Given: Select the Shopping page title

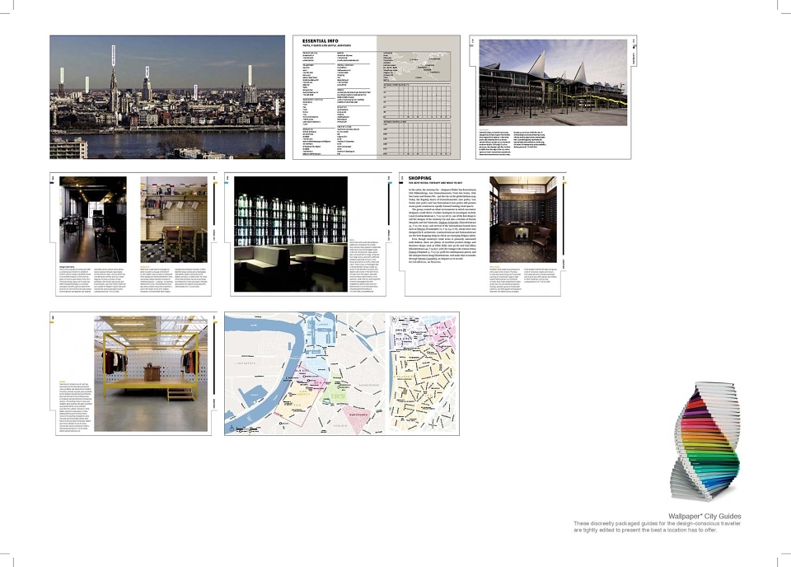Looking at the screenshot, I should click(419, 178).
